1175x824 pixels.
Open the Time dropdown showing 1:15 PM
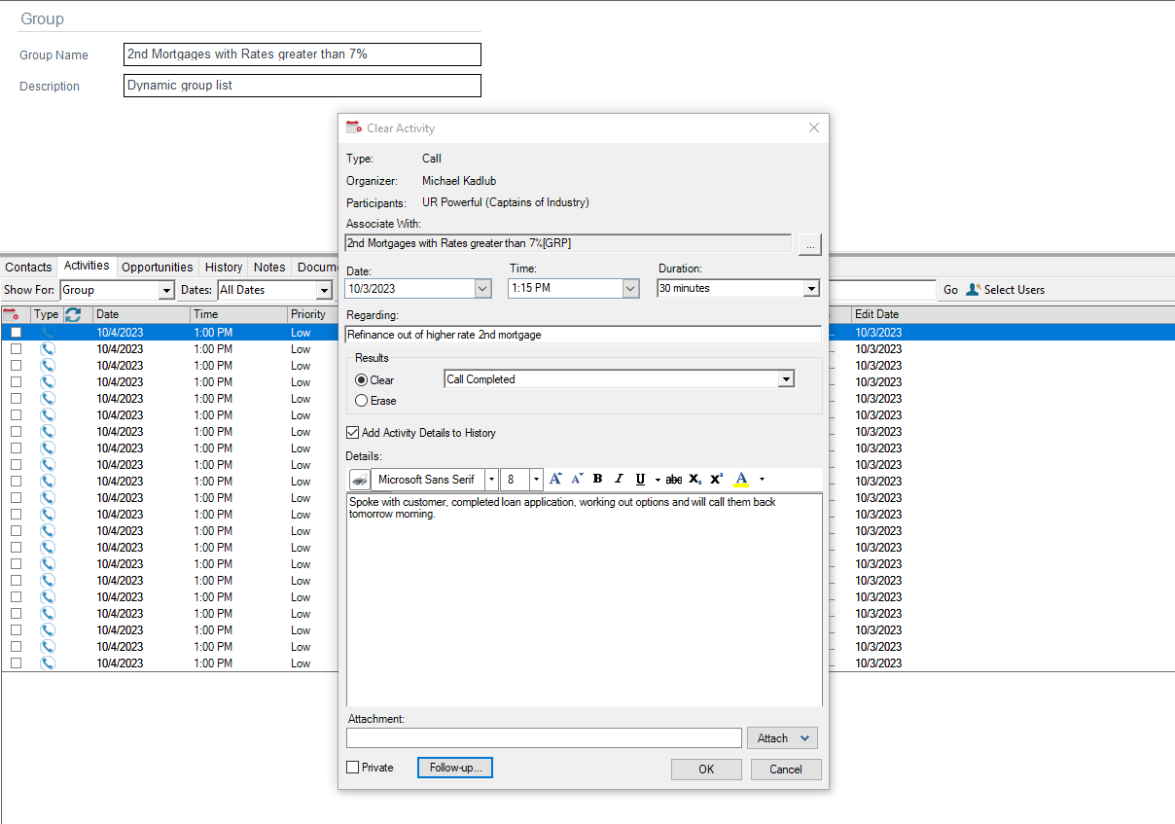(x=630, y=289)
